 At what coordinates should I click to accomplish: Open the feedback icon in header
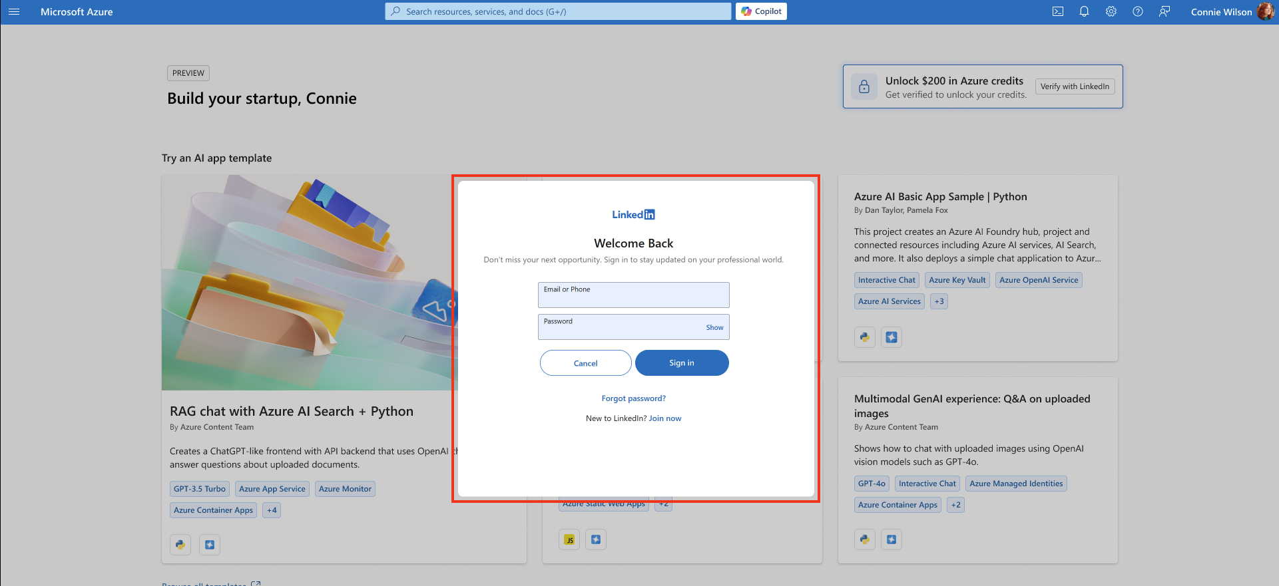click(x=1164, y=12)
